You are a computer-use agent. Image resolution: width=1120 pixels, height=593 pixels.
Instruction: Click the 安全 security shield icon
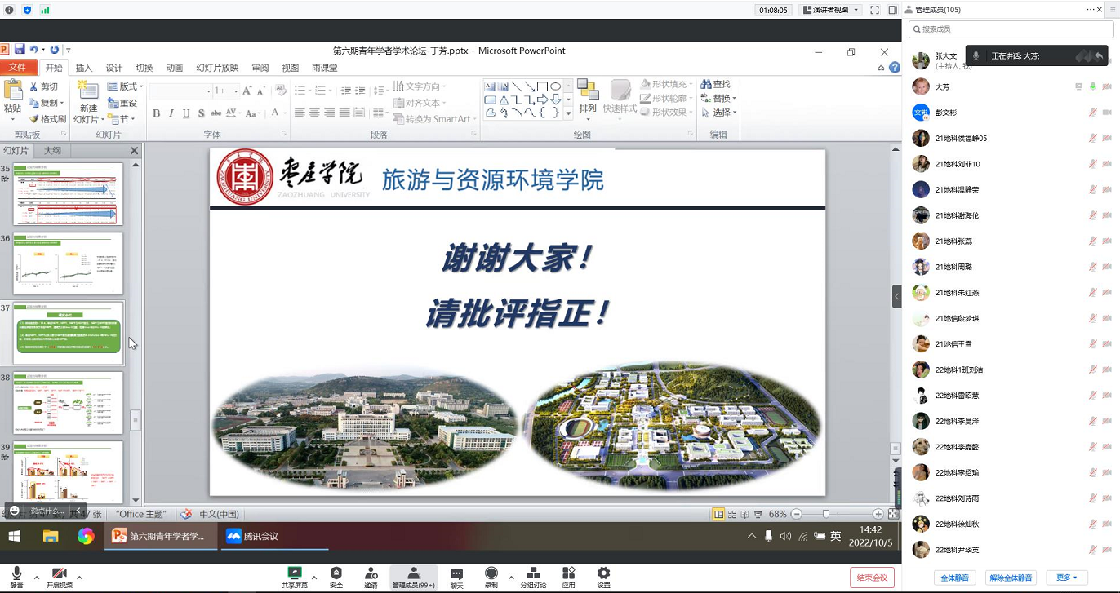(336, 577)
